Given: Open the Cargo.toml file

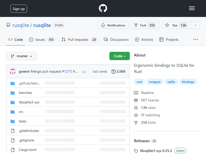Looking at the screenshot, I should click(x=28, y=150).
